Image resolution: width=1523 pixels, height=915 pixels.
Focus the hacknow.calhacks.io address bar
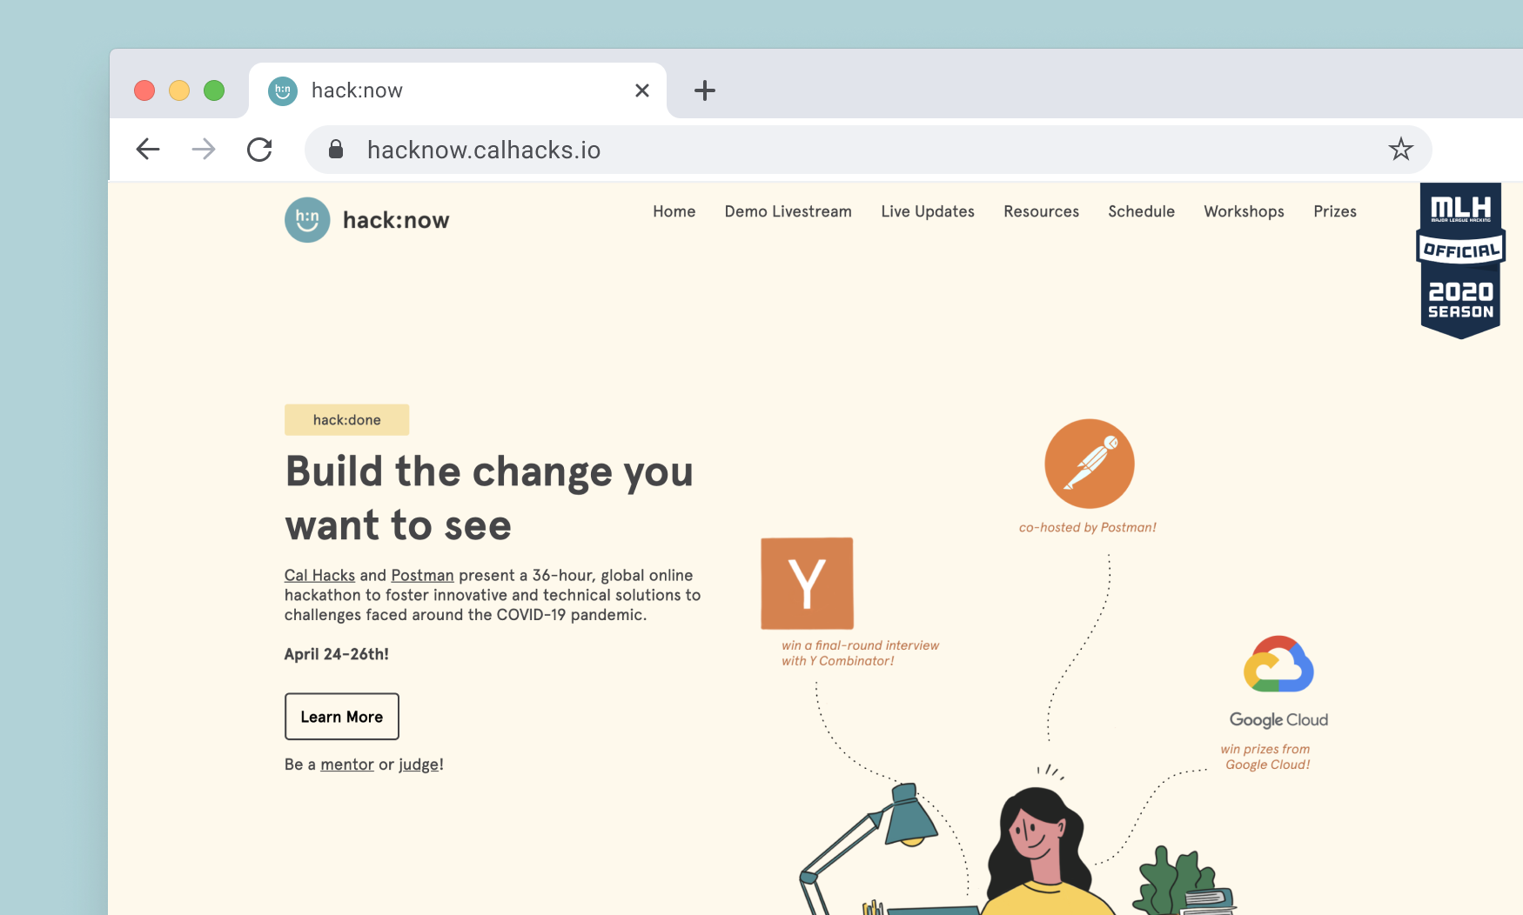click(868, 150)
